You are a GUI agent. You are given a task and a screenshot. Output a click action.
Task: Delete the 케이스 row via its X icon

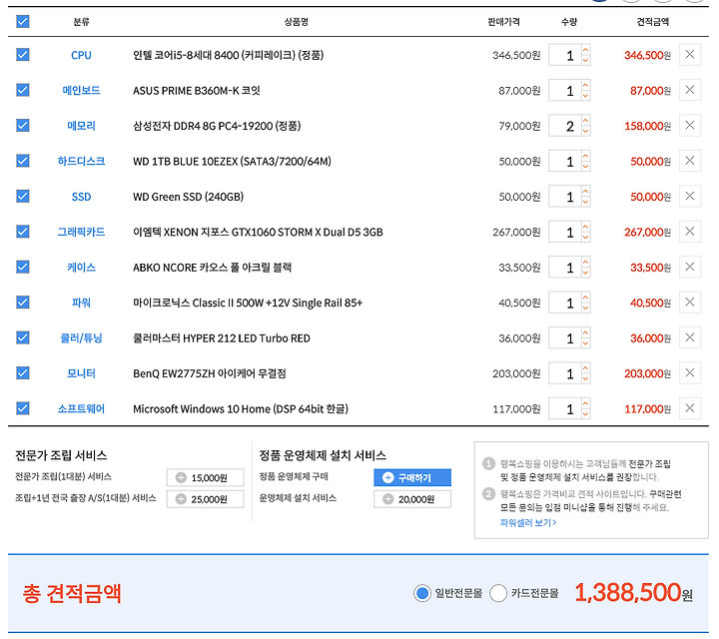click(690, 267)
